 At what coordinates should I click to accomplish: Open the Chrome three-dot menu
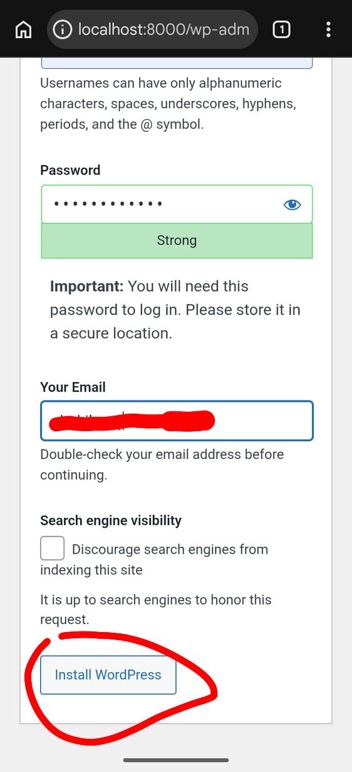coord(329,29)
